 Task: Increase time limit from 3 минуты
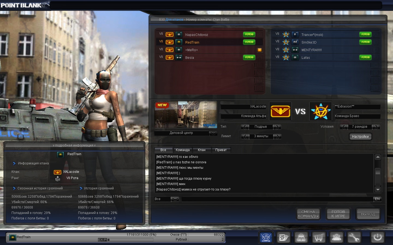coord(277,136)
